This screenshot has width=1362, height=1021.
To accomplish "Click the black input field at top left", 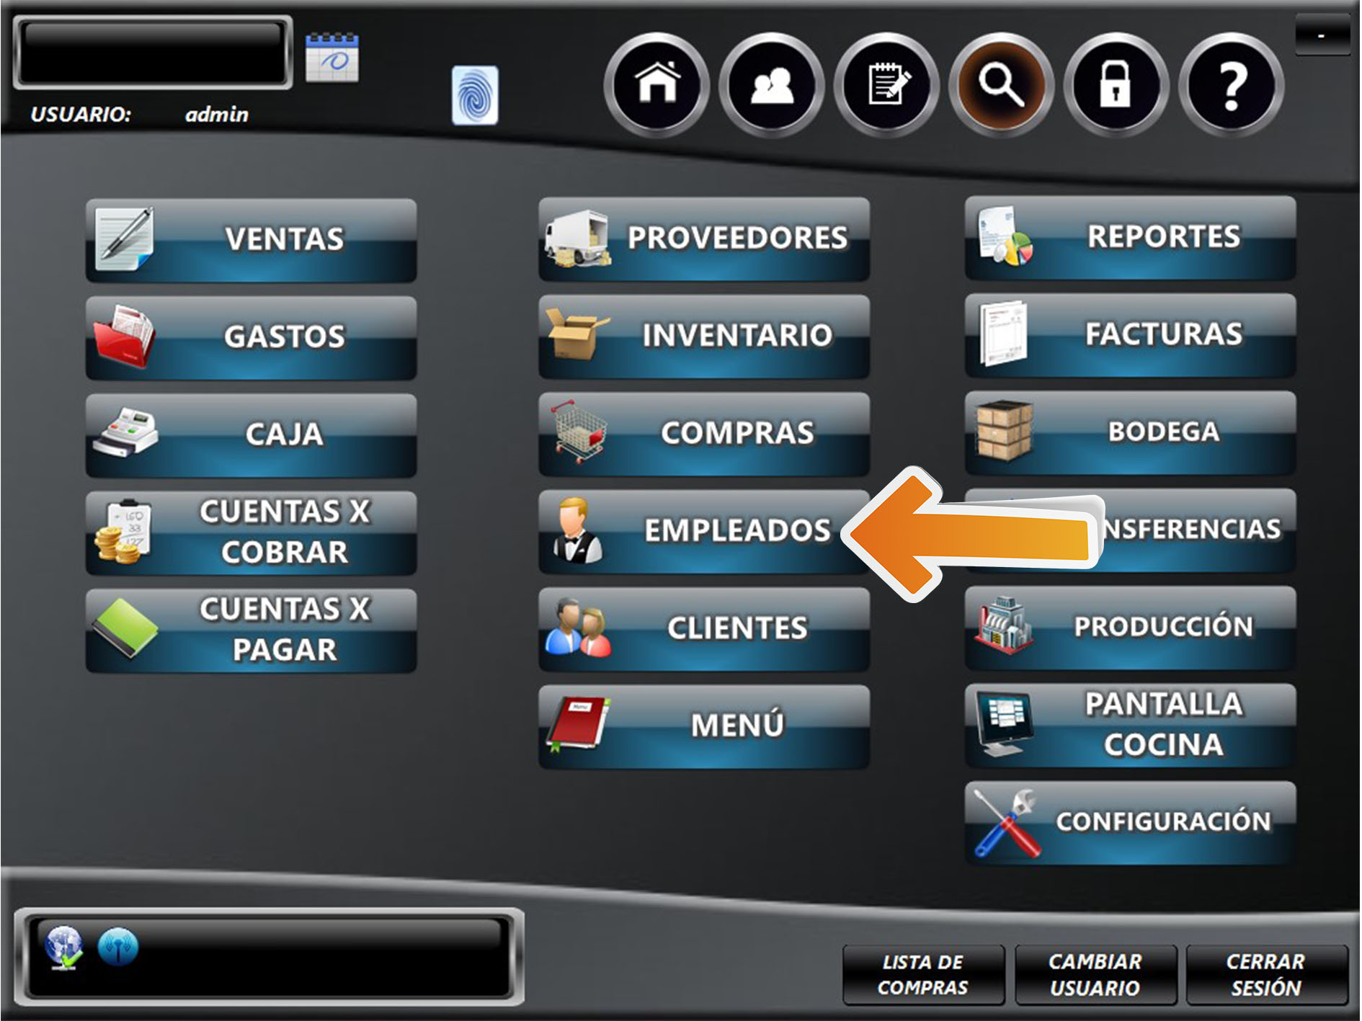I will tap(153, 53).
